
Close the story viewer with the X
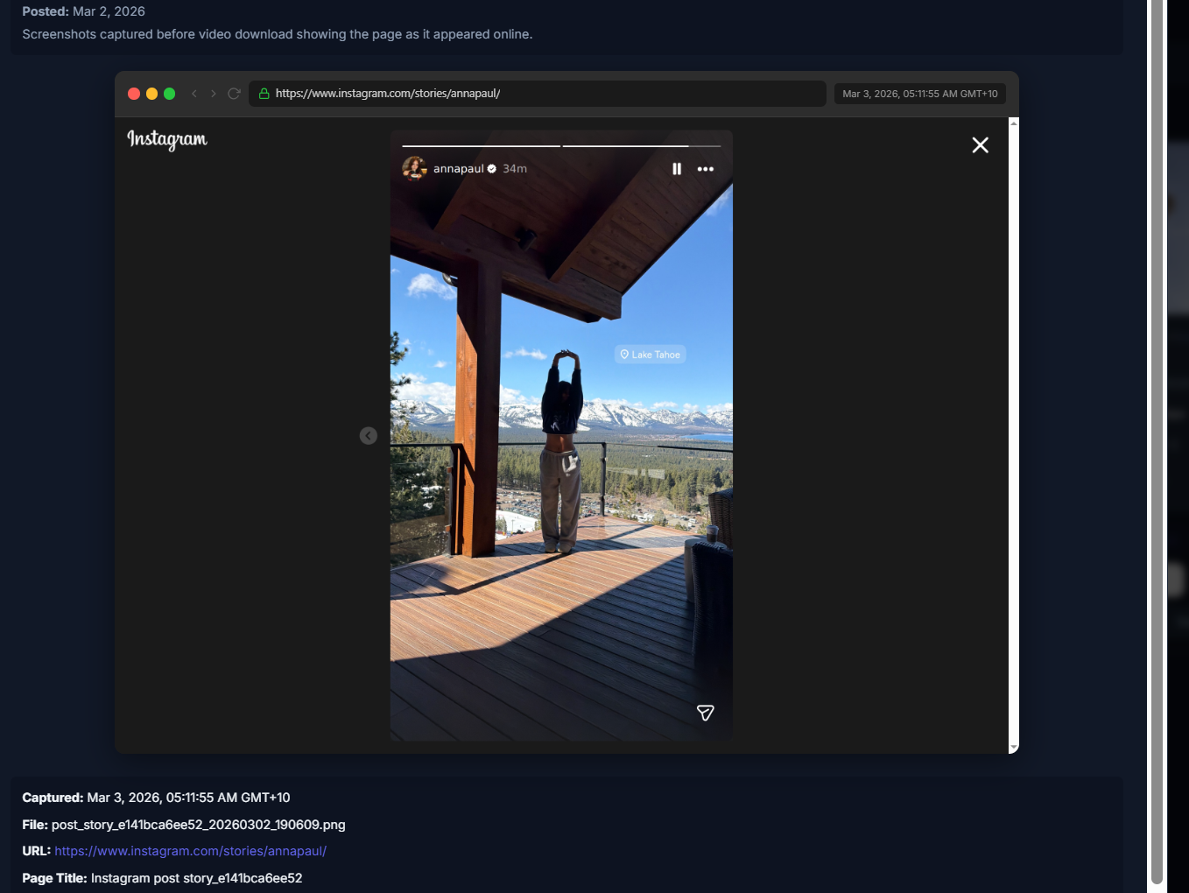tap(980, 144)
